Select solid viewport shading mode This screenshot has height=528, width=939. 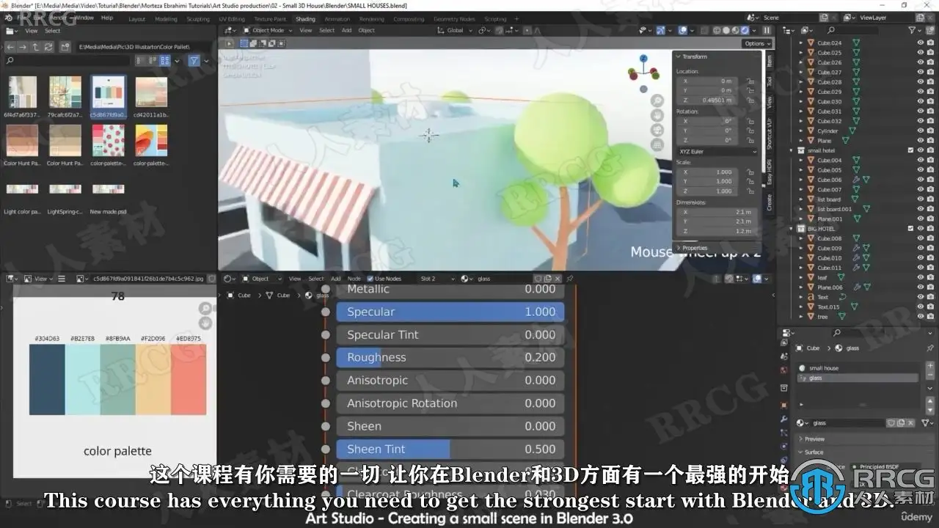tap(727, 30)
